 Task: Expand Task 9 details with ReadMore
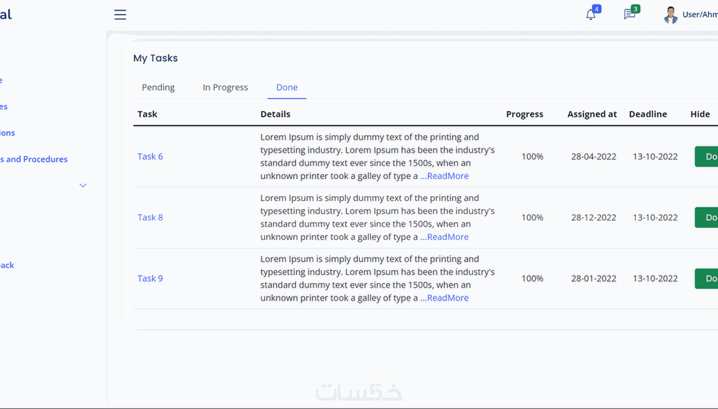[445, 298]
